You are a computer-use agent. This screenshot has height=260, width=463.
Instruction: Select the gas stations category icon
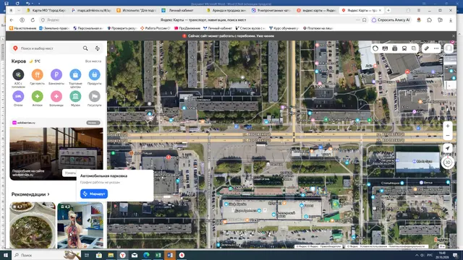(x=18, y=74)
